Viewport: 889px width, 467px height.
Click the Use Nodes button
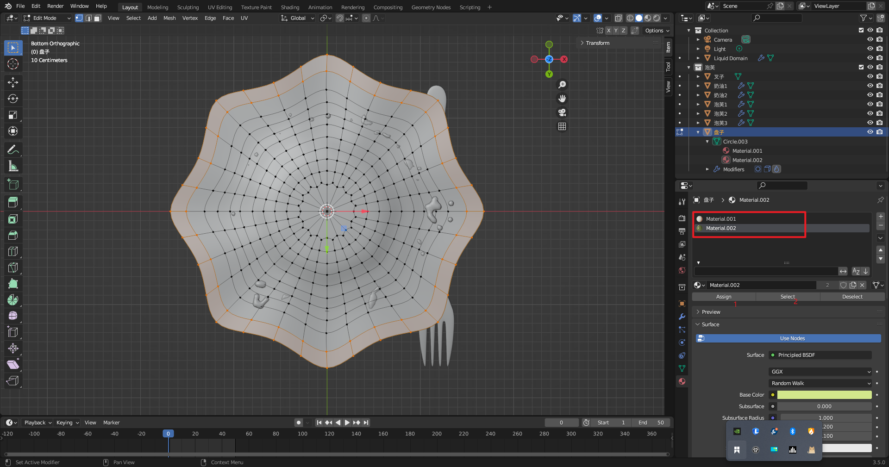tap(789, 338)
